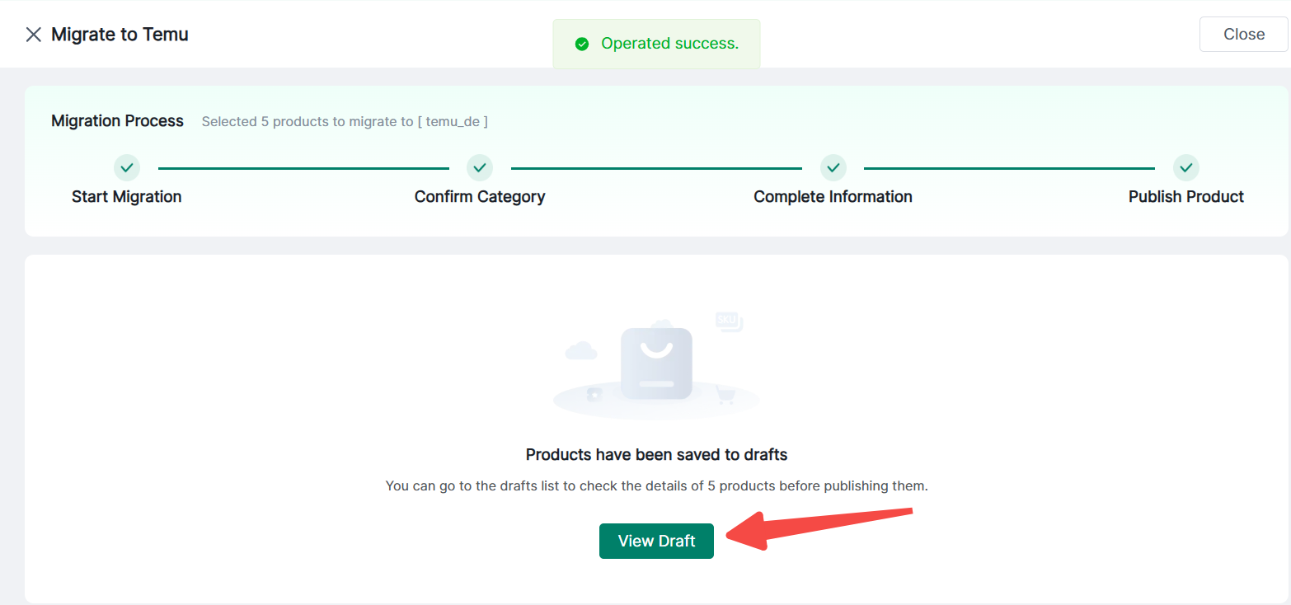Select the Complete Information step label
The image size is (1291, 605).
point(833,197)
